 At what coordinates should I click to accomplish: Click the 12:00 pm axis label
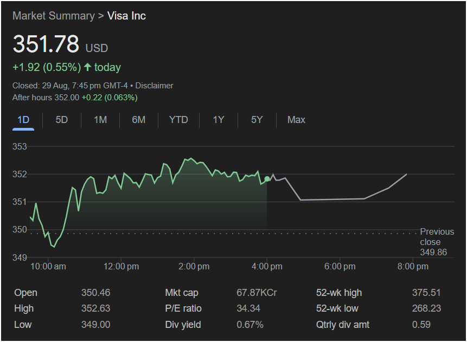pos(121,267)
